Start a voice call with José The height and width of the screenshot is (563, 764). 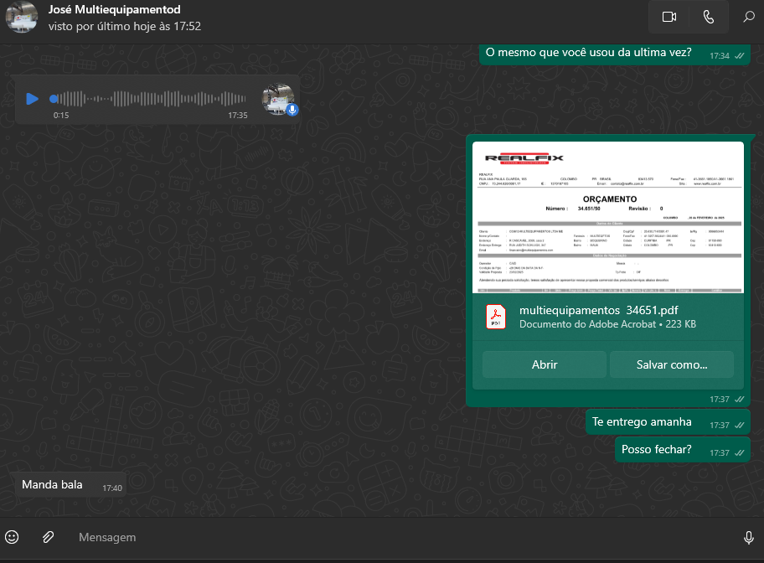[709, 17]
